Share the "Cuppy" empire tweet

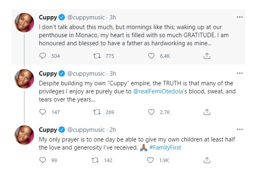click(x=206, y=112)
